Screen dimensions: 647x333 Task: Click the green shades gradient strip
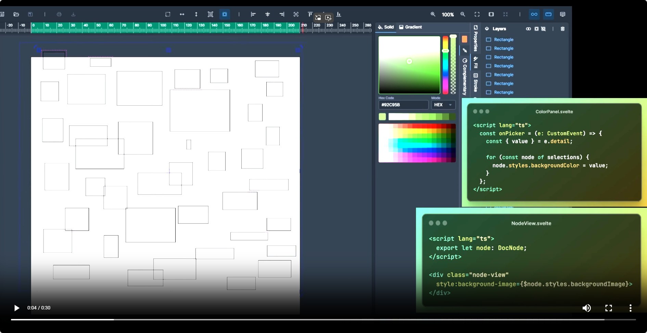(422, 117)
